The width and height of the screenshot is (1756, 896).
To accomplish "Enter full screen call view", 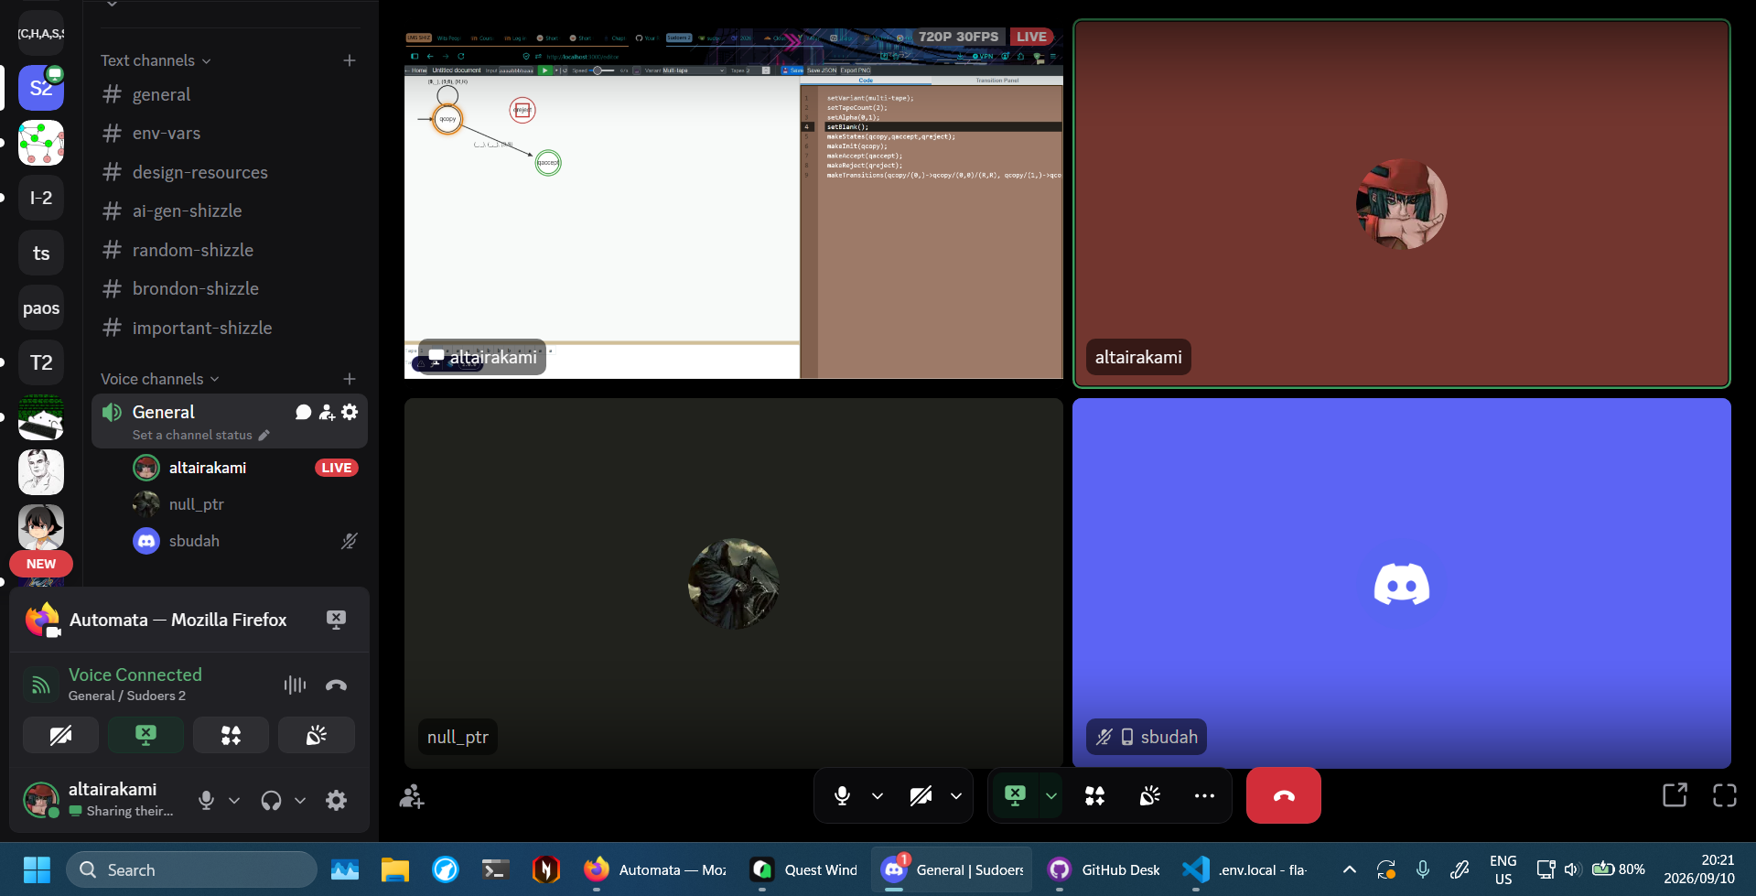I will [1724, 795].
